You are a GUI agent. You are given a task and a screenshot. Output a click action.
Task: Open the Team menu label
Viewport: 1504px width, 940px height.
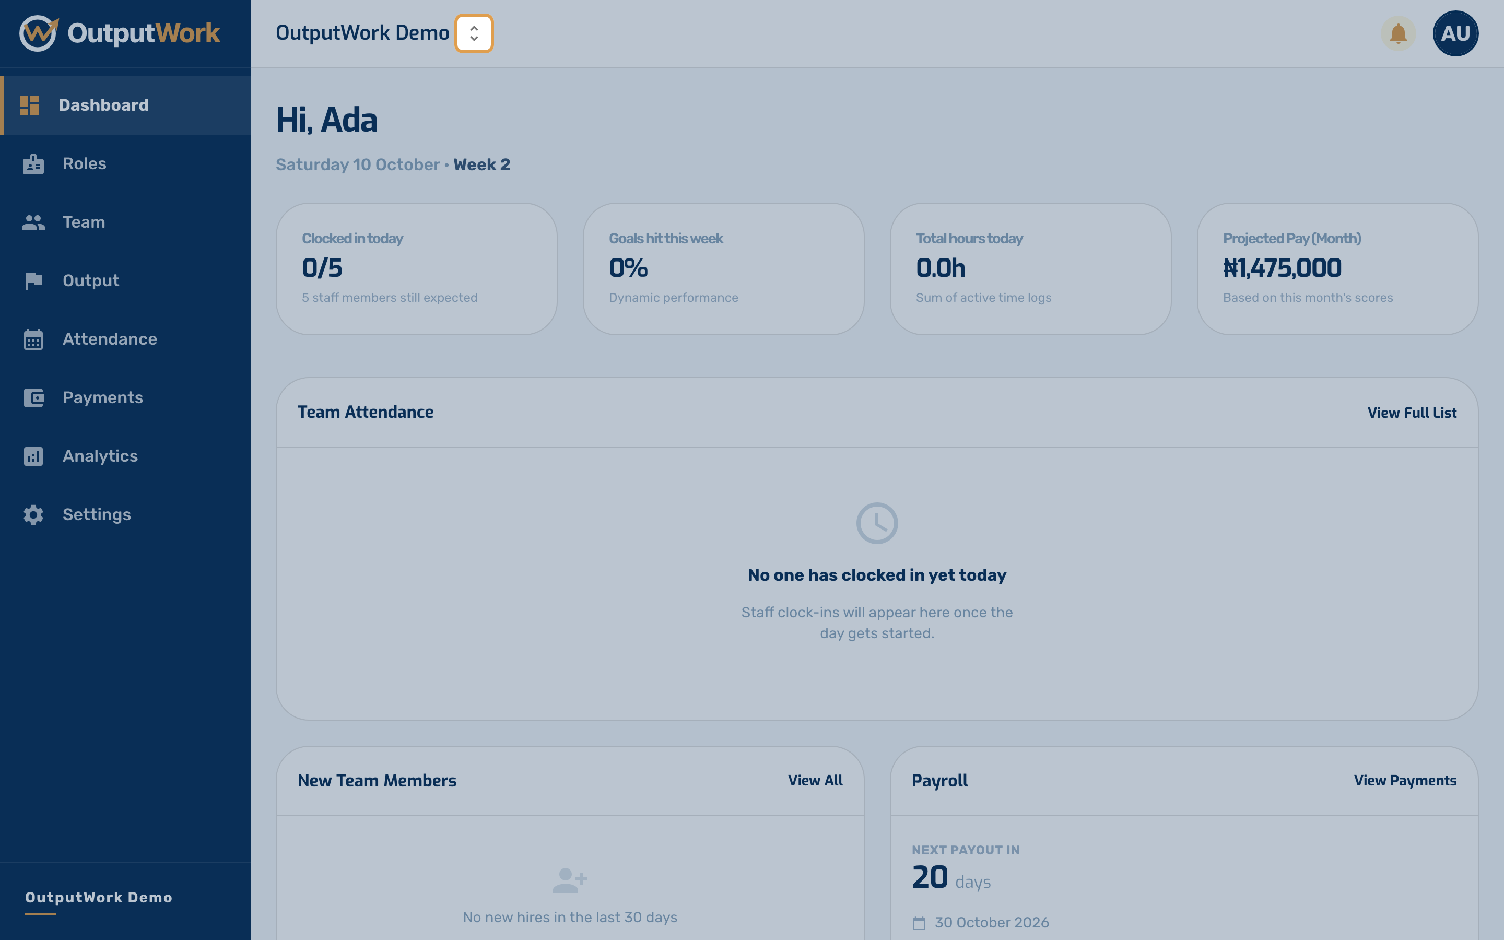click(84, 222)
